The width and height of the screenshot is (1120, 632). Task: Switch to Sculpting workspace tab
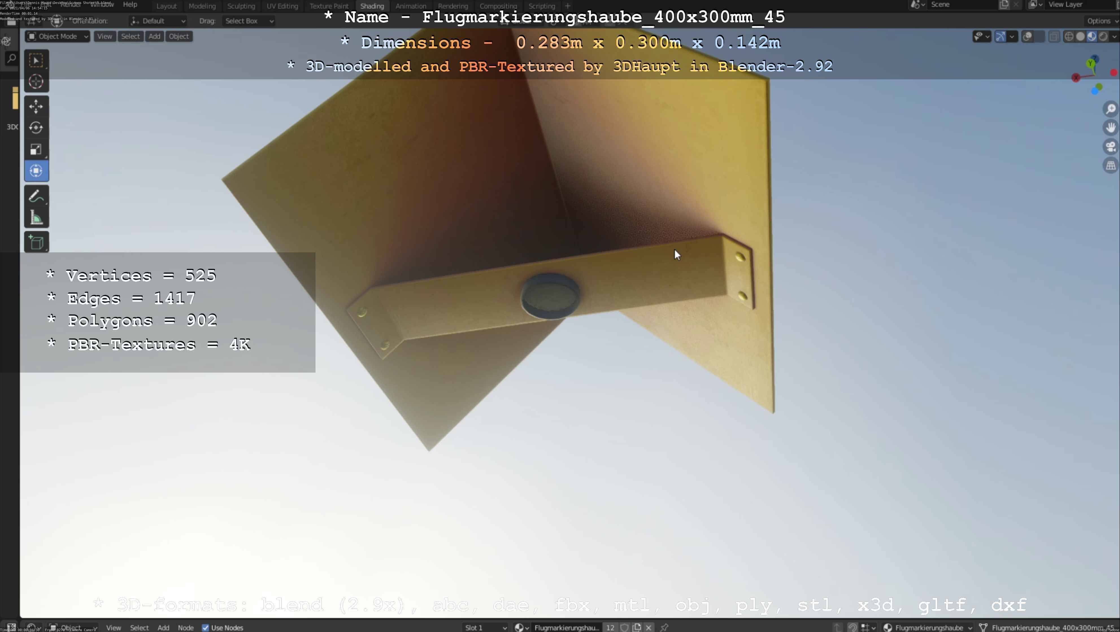click(241, 6)
